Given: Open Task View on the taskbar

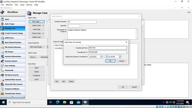Looking at the screenshot, I should point(51,102).
